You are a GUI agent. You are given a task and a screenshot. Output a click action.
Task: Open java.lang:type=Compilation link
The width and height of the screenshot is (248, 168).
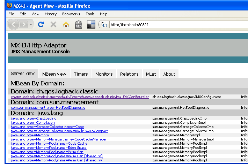[33, 123]
